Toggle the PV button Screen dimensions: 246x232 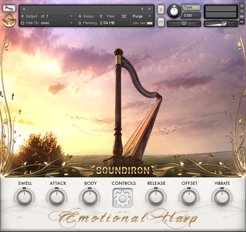point(242,22)
